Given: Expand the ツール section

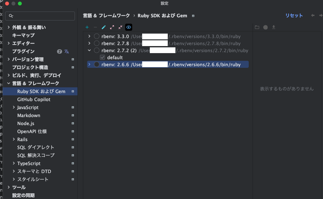Looking at the screenshot, I should (8, 187).
